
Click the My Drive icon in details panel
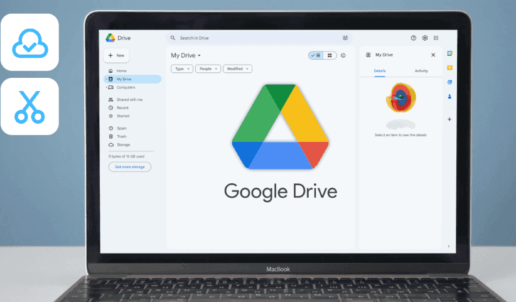(x=368, y=55)
